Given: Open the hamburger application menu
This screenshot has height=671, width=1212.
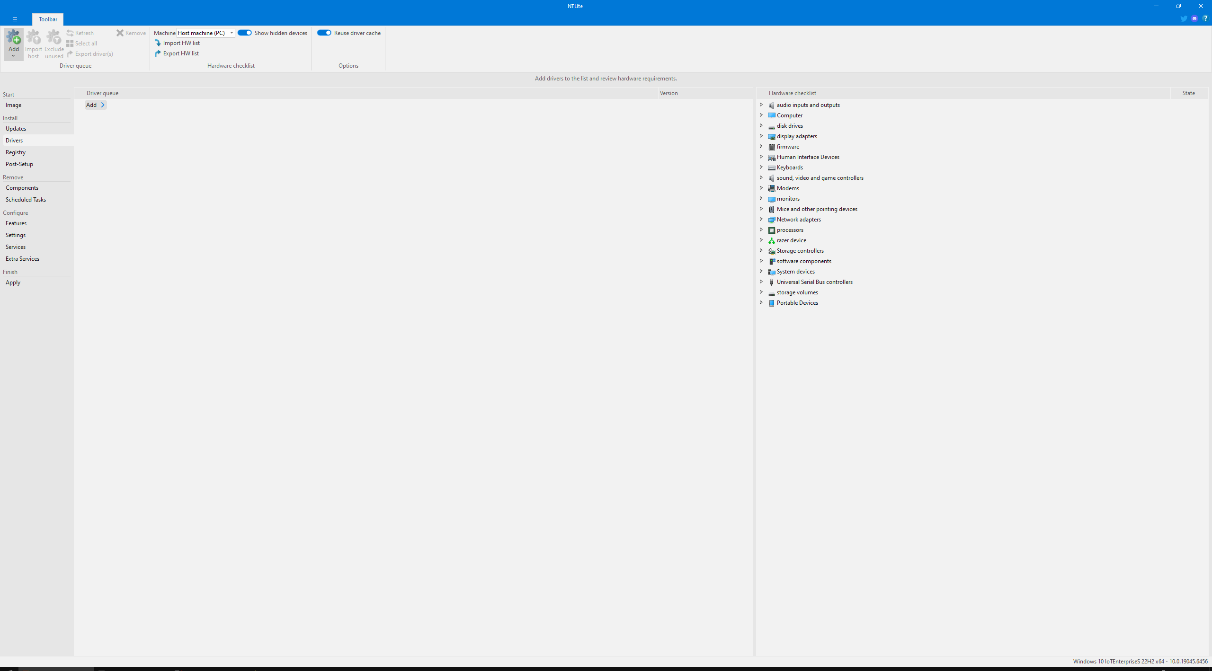Looking at the screenshot, I should click(15, 19).
